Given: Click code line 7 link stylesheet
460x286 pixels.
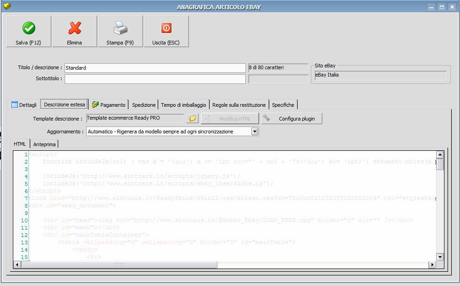Looking at the screenshot, I should [232, 198].
